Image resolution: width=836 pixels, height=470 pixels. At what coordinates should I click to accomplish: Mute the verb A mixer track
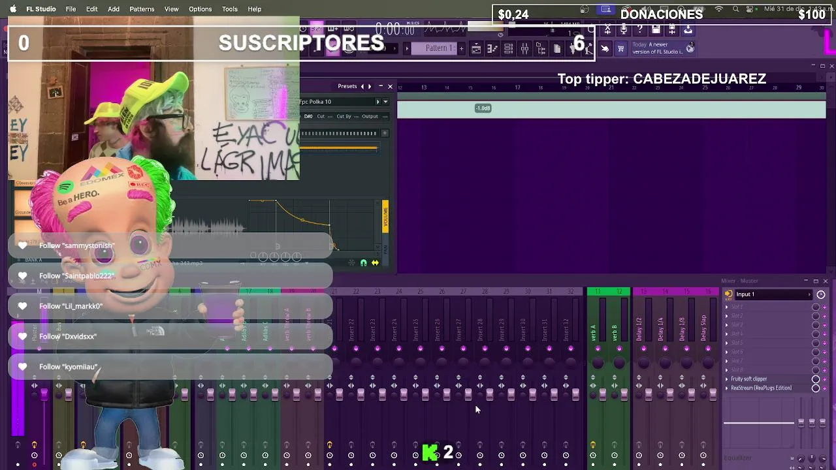[598, 349]
